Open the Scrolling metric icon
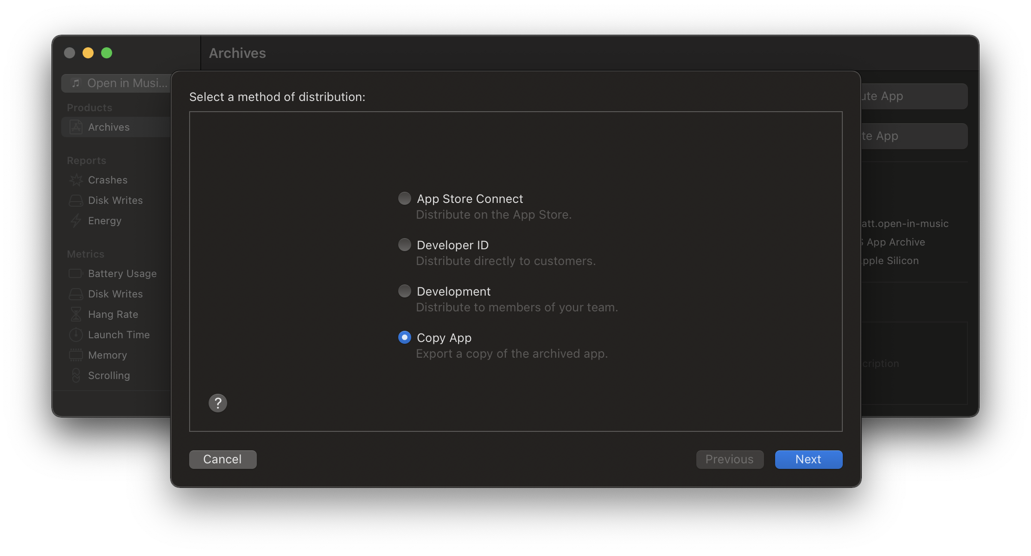Viewport: 1031px width, 556px height. tap(76, 375)
